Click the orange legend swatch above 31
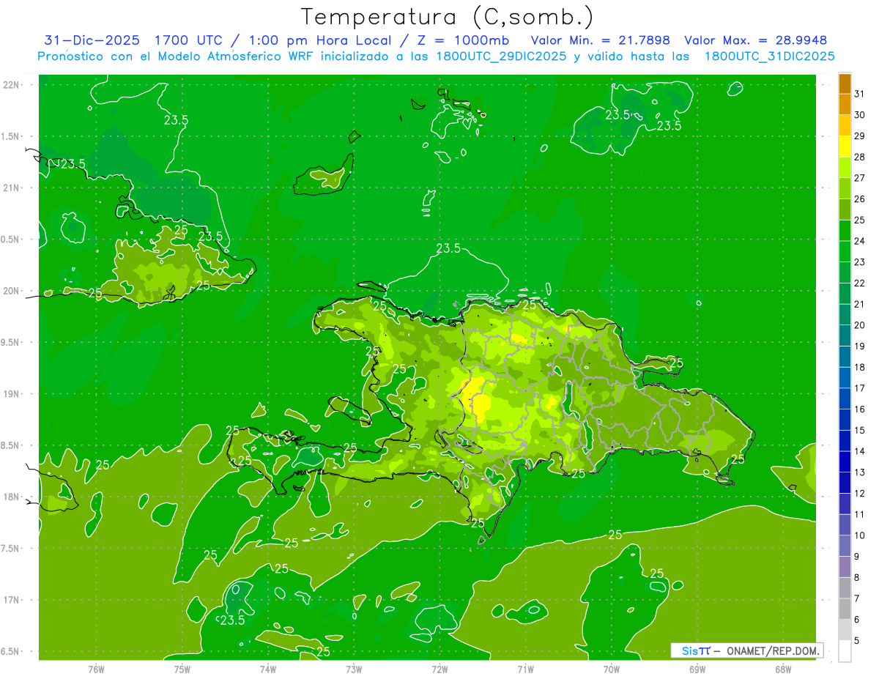This screenshot has width=879, height=679. point(845,84)
